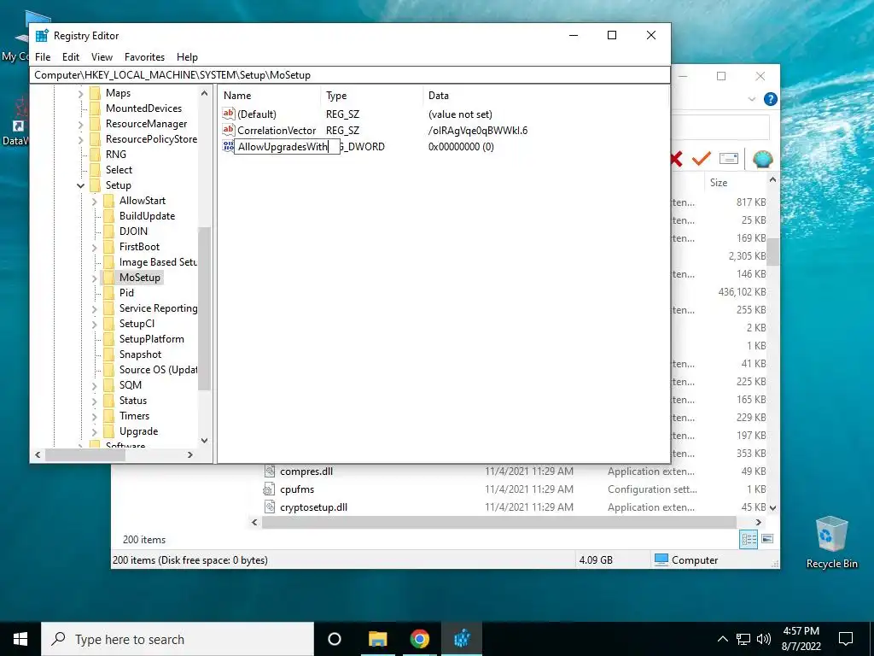Select the RNG folder icon
Image resolution: width=874 pixels, height=656 pixels.
(95, 155)
